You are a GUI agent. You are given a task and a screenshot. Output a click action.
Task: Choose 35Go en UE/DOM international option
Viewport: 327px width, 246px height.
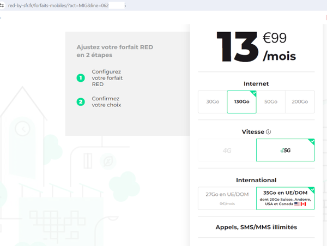pyautogui.click(x=285, y=199)
